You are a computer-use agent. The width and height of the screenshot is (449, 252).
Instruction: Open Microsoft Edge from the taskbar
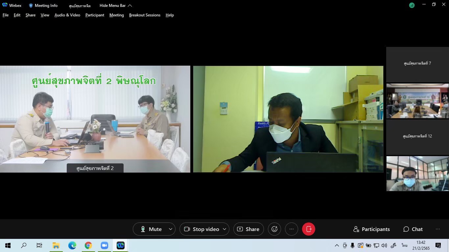(72, 245)
